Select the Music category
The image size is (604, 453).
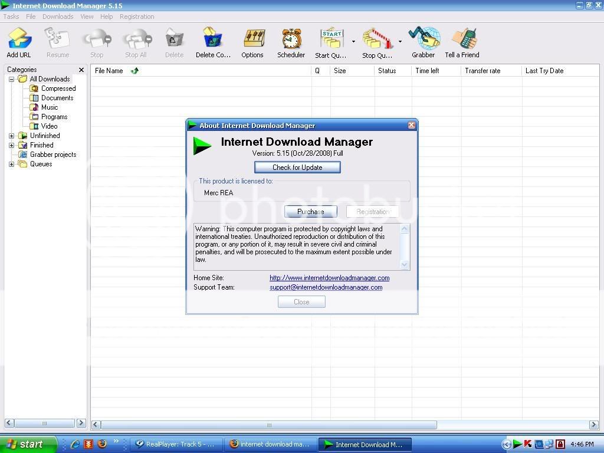coord(50,107)
